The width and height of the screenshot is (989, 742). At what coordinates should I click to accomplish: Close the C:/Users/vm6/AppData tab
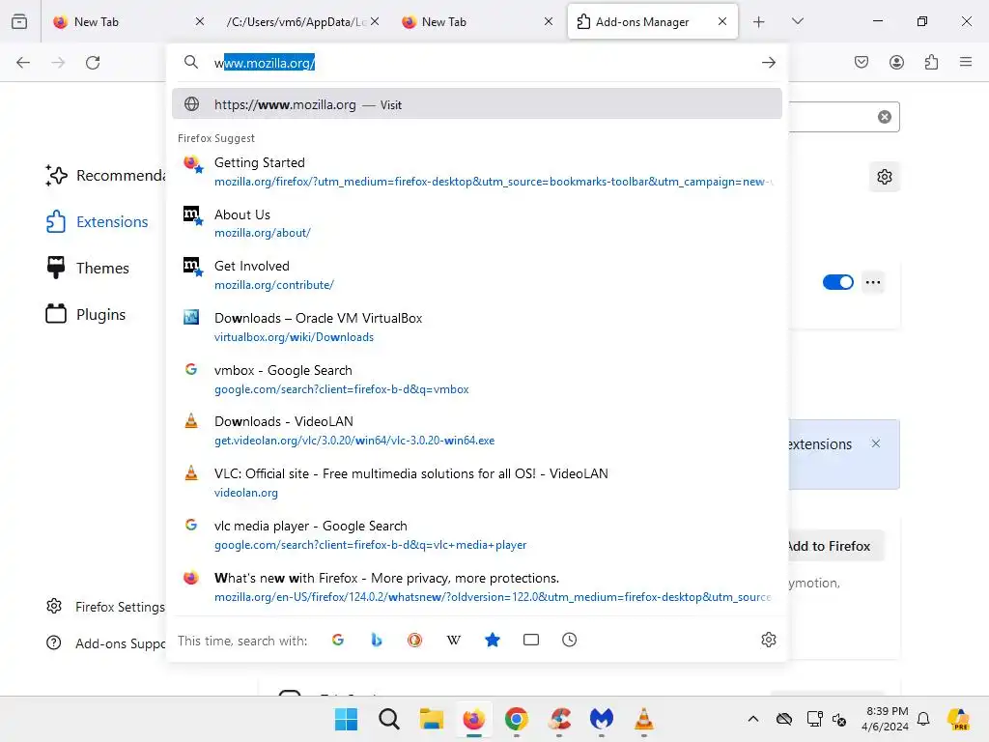click(x=375, y=21)
